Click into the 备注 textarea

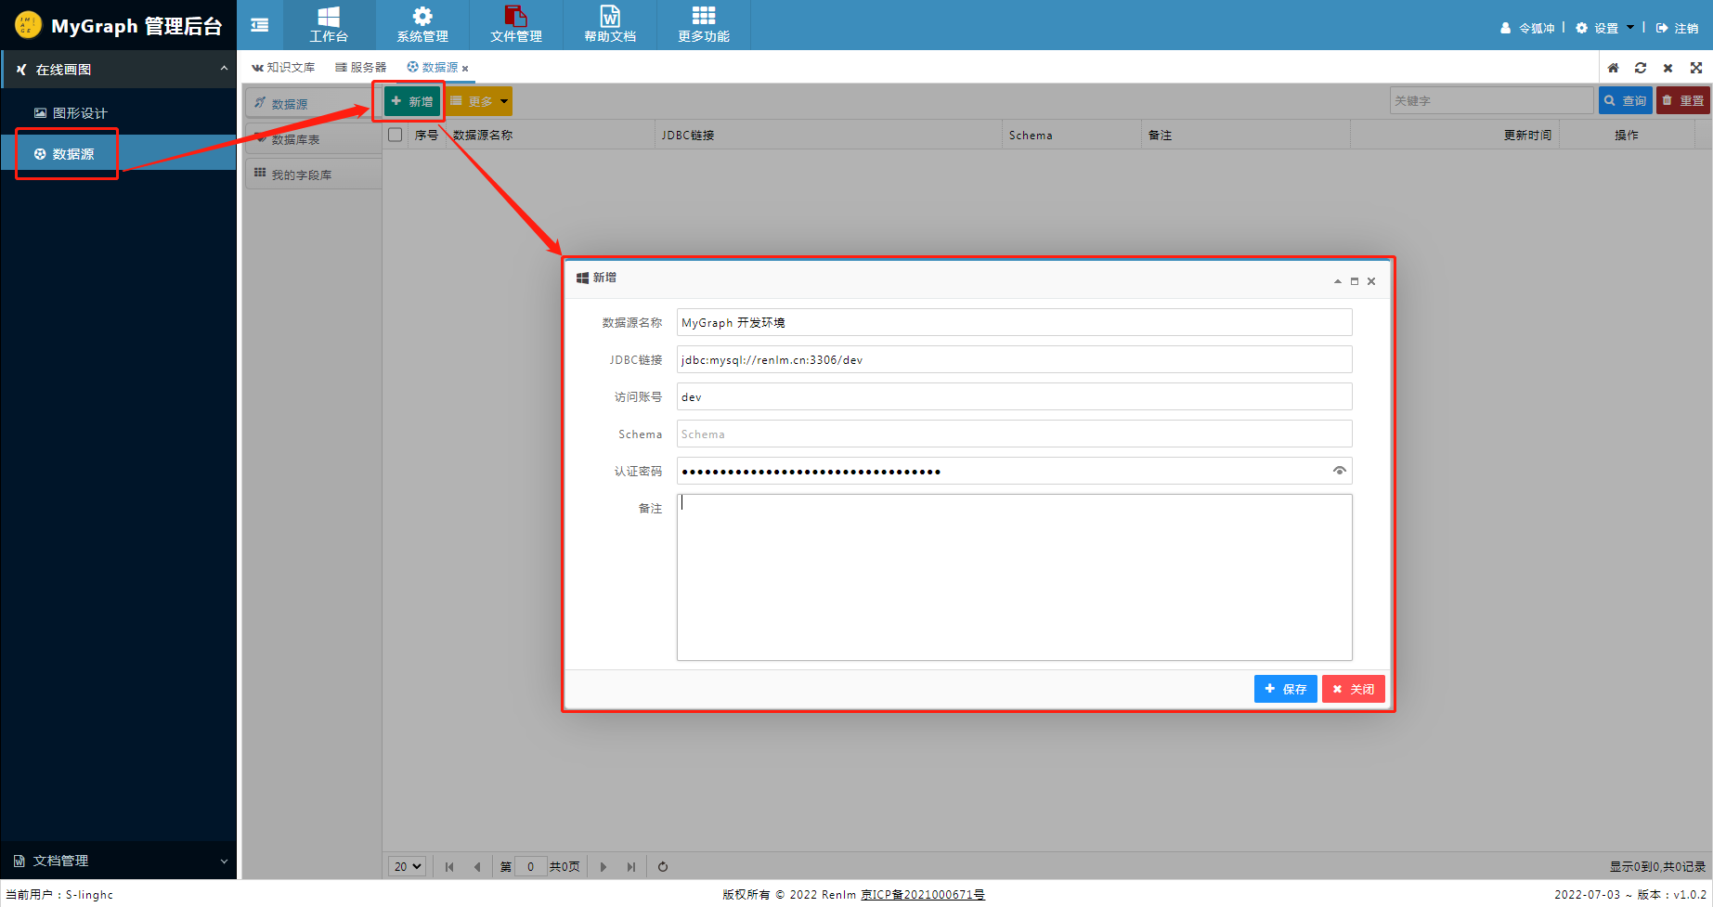1014,577
